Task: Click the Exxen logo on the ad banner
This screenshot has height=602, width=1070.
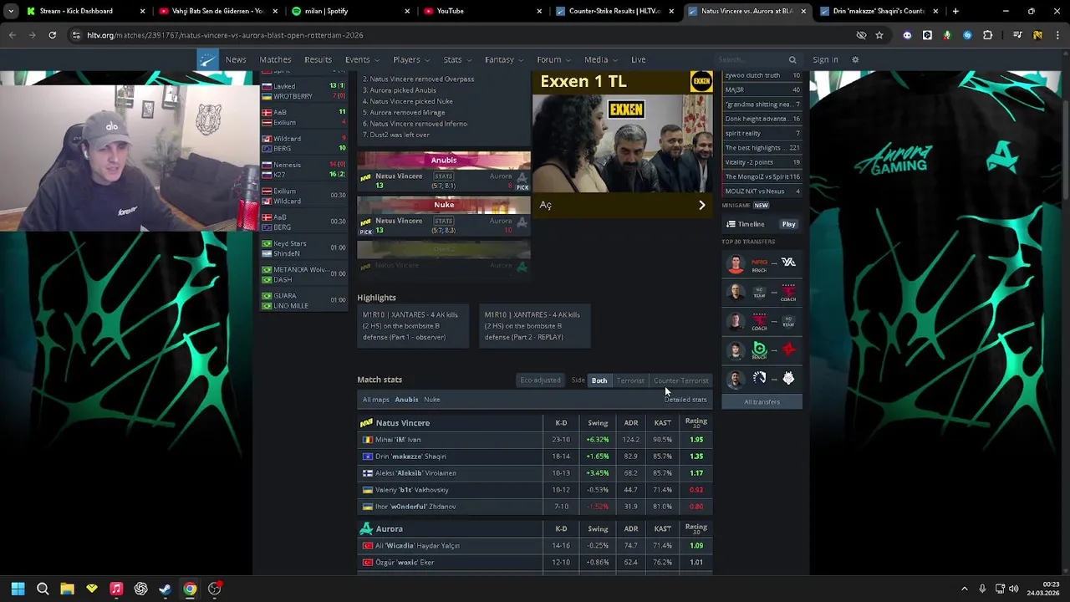Action: (x=701, y=81)
